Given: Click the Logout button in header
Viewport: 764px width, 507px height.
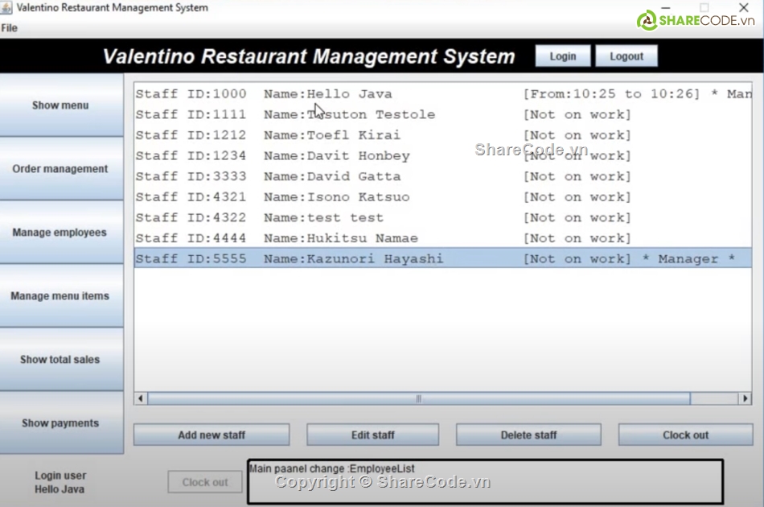Looking at the screenshot, I should [626, 56].
